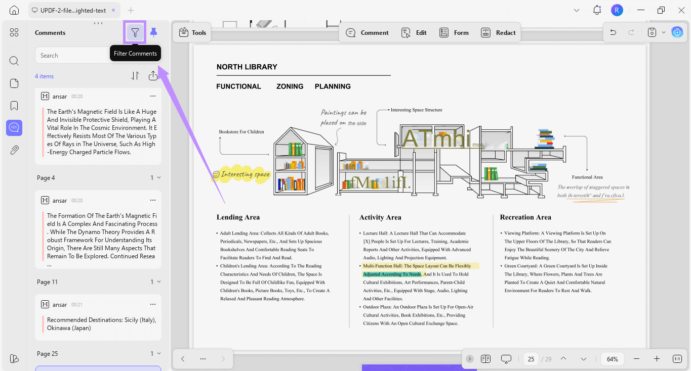
Task: Toggle the pin comments panel icon
Action: [x=154, y=33]
